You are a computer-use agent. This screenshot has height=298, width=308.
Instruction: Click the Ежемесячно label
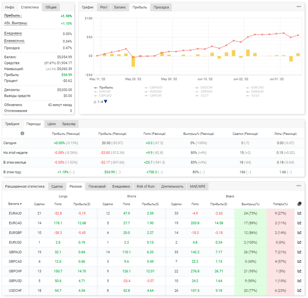coord(14,41)
